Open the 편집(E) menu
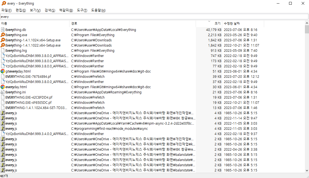 tap(21, 10)
